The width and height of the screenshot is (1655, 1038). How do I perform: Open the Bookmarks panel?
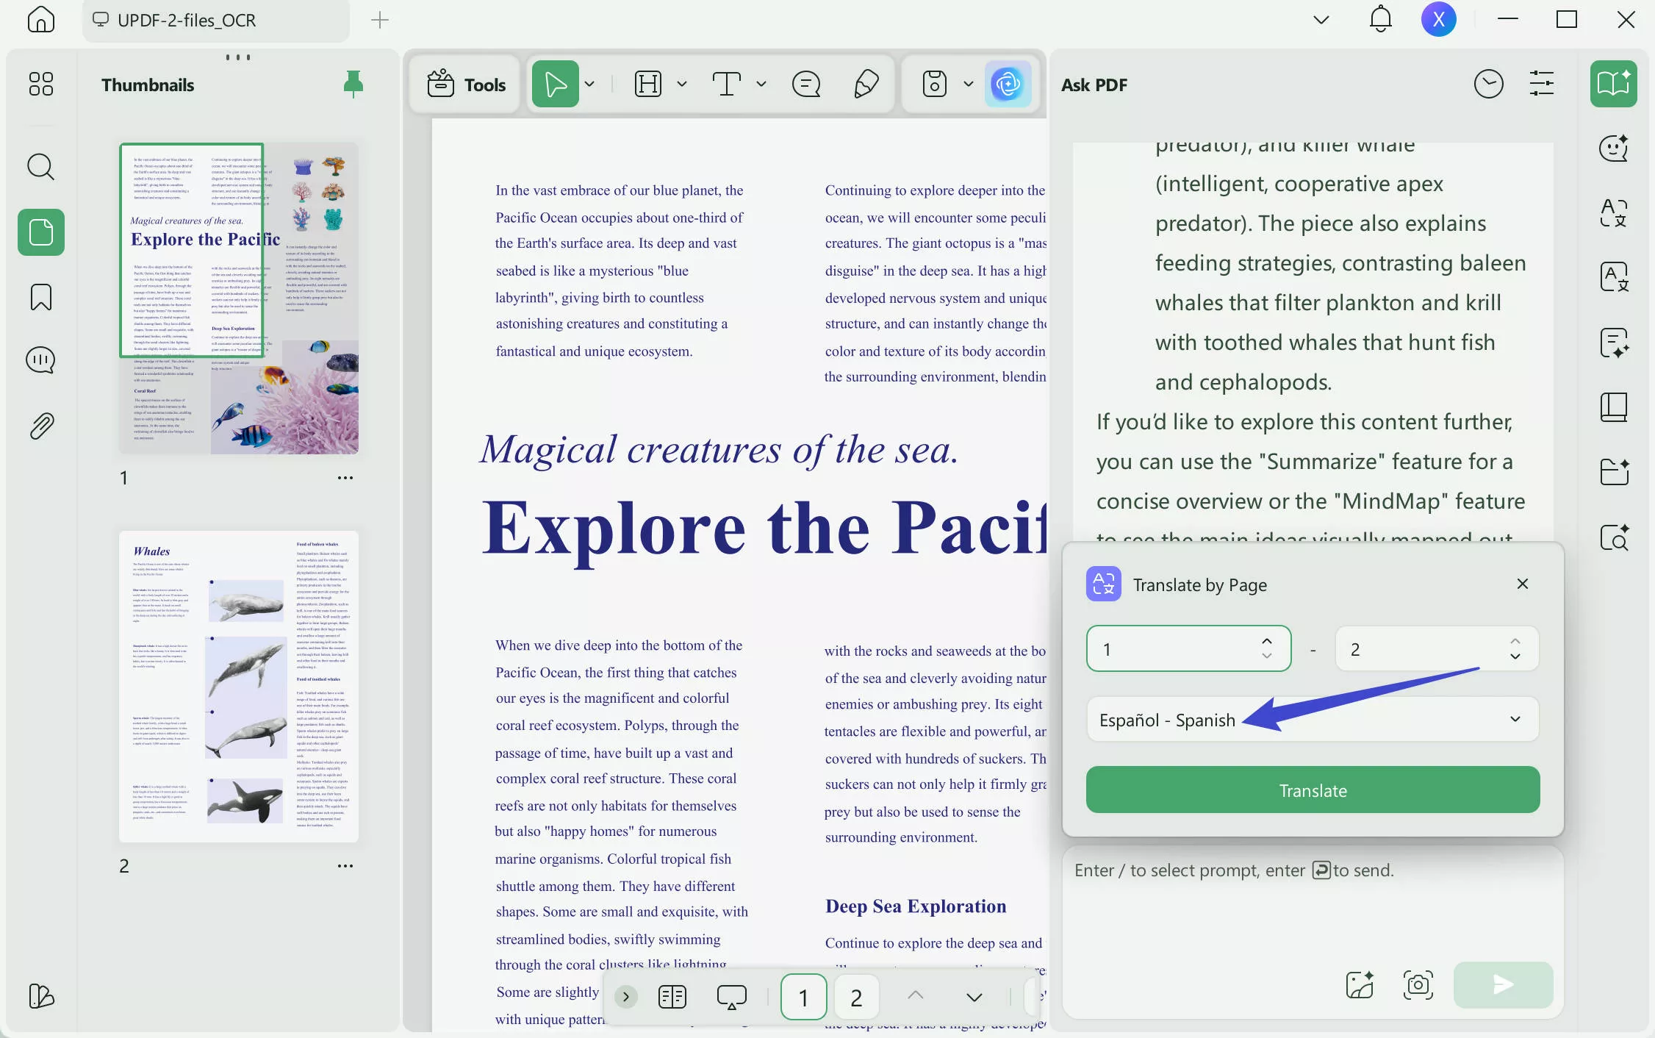pyautogui.click(x=40, y=297)
